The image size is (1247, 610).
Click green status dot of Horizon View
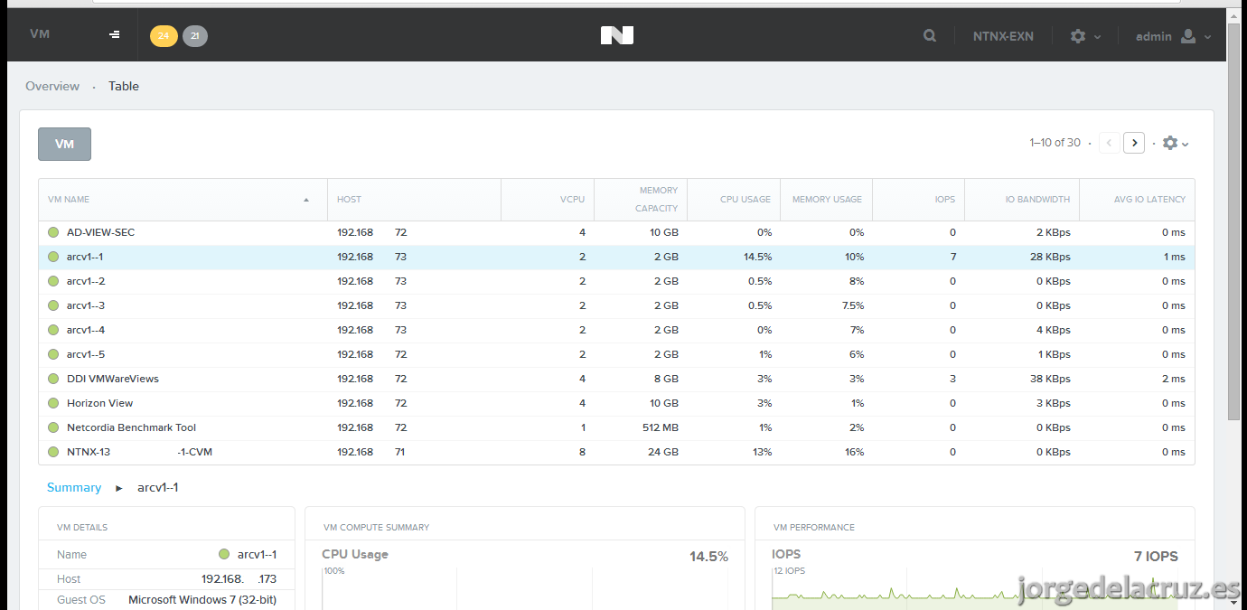53,403
